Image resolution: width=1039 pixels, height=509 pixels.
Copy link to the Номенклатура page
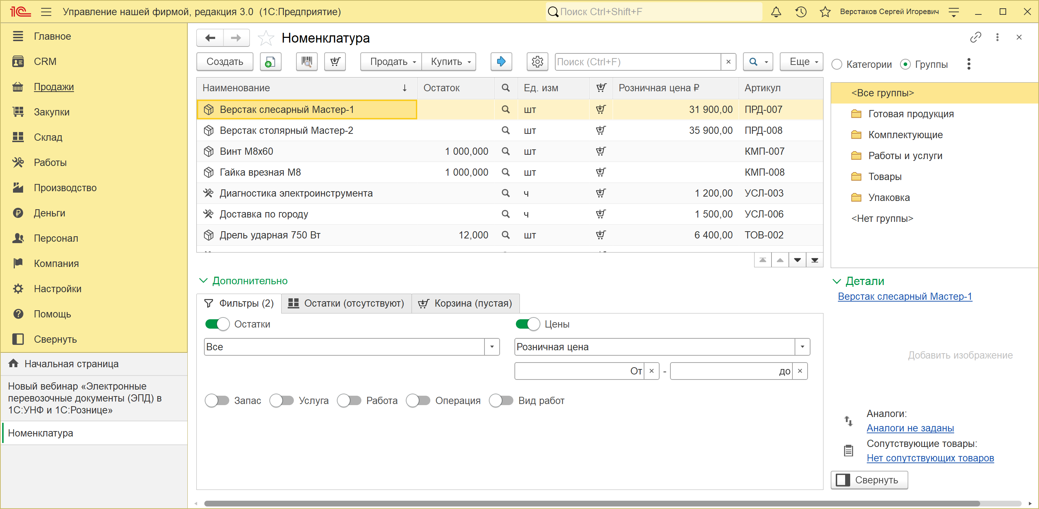976,38
